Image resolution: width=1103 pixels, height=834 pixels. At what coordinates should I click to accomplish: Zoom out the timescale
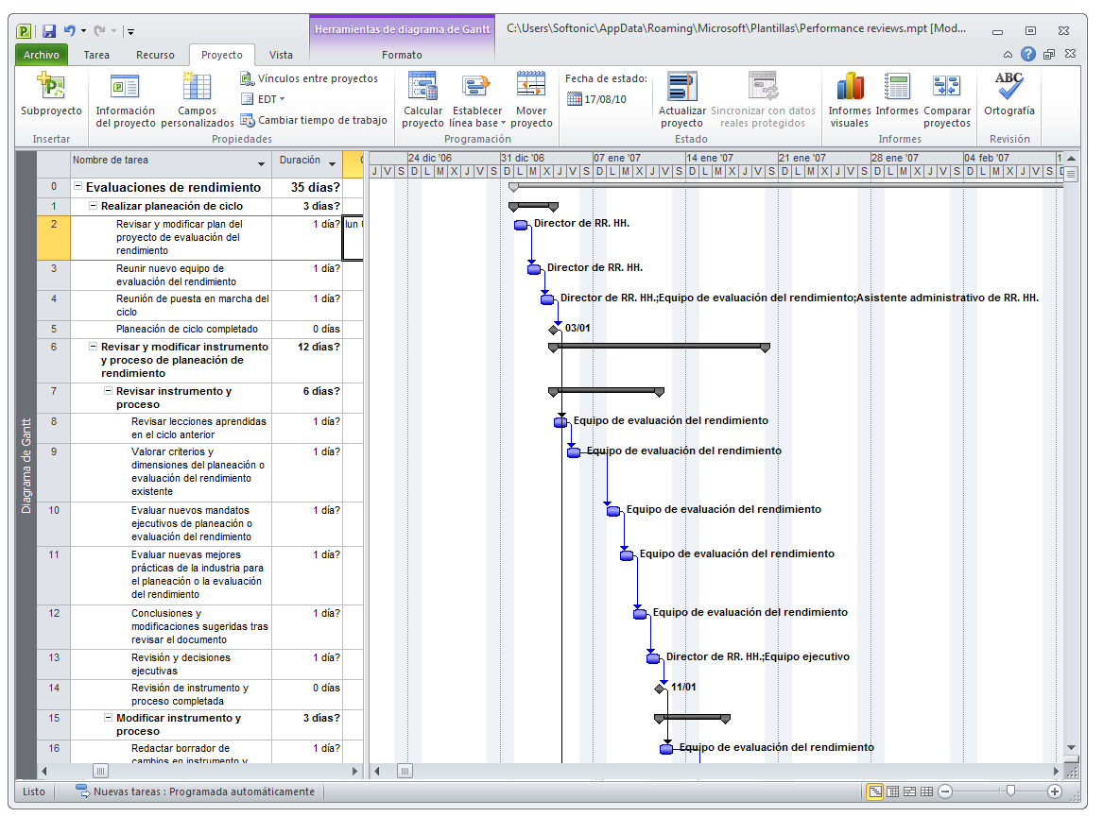pyautogui.click(x=945, y=791)
